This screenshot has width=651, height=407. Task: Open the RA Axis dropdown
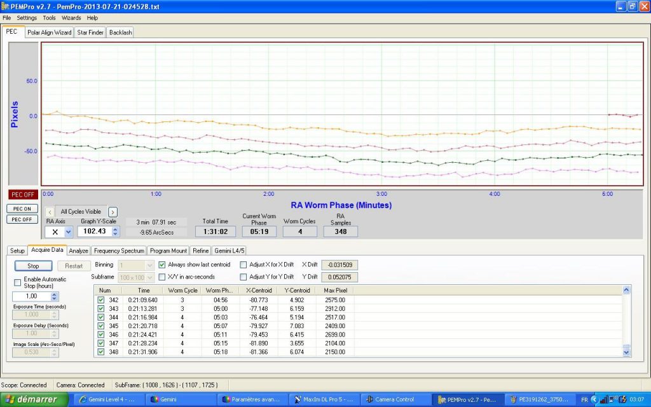click(68, 232)
